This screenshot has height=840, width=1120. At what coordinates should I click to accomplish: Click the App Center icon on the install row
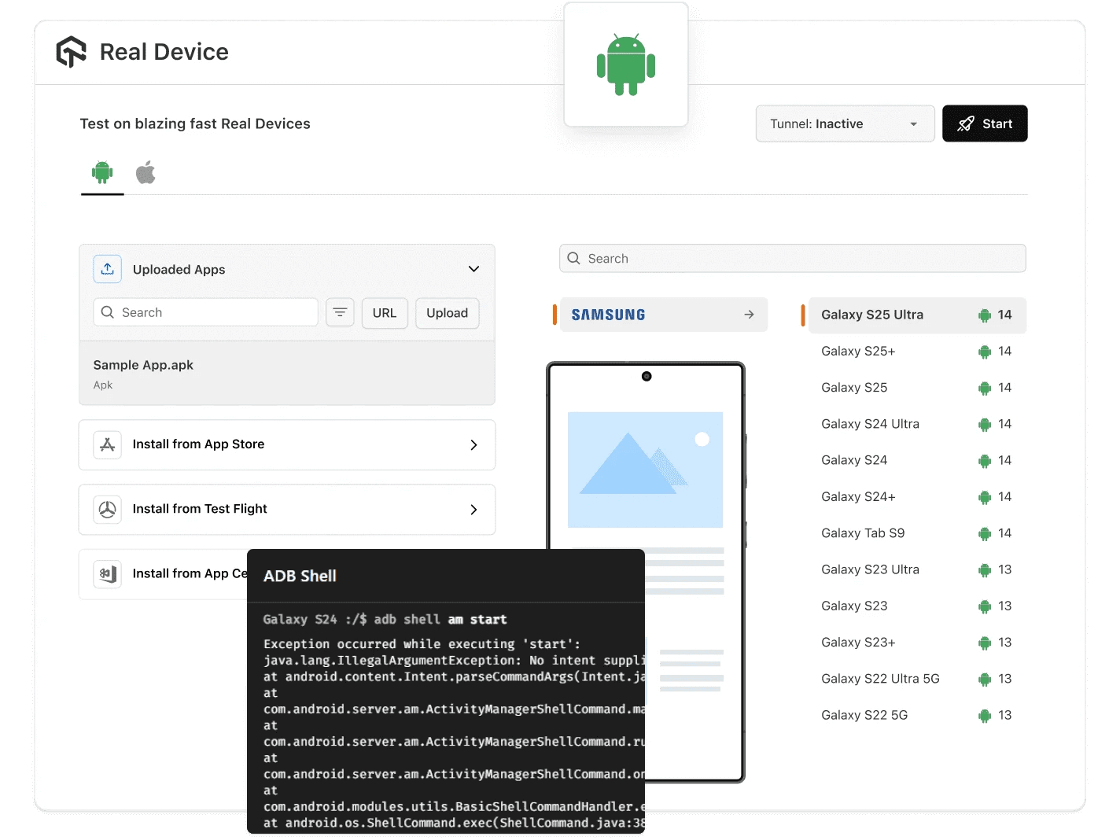coord(107,574)
